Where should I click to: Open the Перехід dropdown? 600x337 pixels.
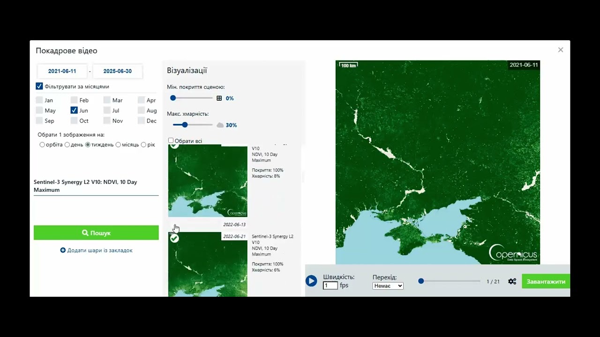pos(388,286)
